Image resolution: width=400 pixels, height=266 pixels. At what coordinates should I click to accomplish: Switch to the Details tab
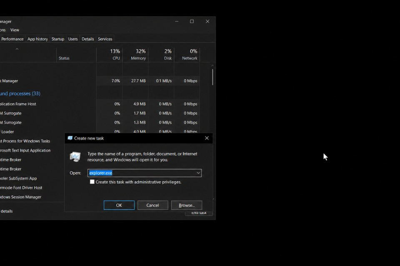point(87,39)
